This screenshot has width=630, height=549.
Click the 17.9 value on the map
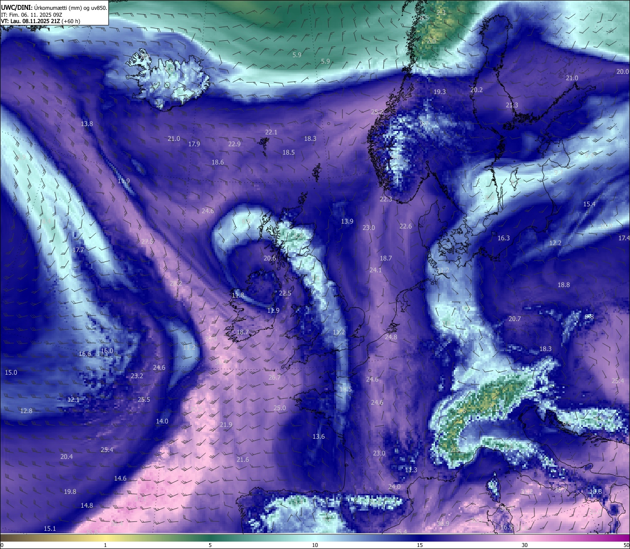tap(194, 144)
